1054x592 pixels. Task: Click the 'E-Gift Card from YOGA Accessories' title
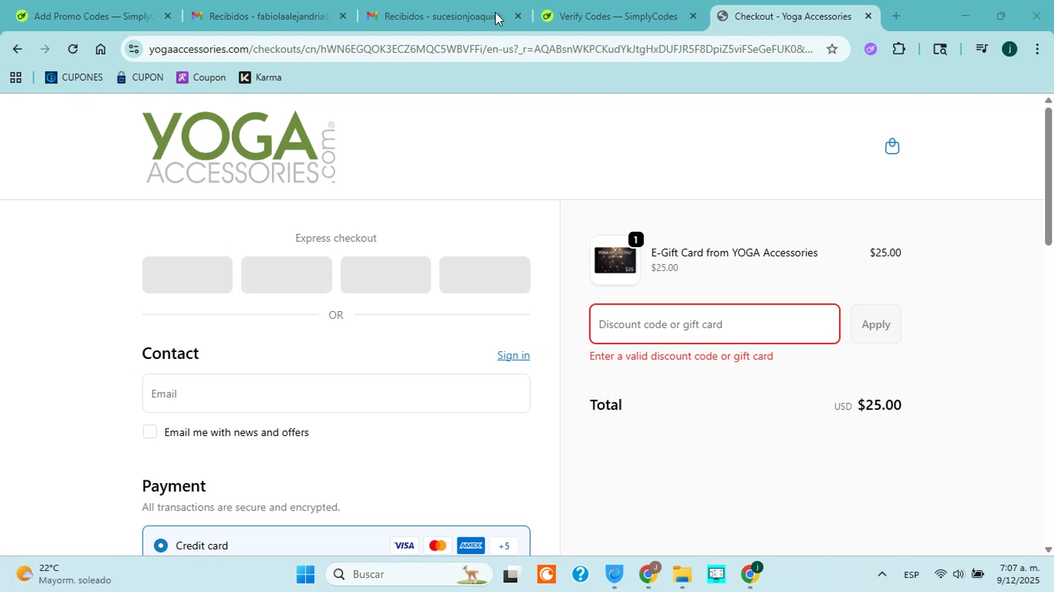point(734,253)
